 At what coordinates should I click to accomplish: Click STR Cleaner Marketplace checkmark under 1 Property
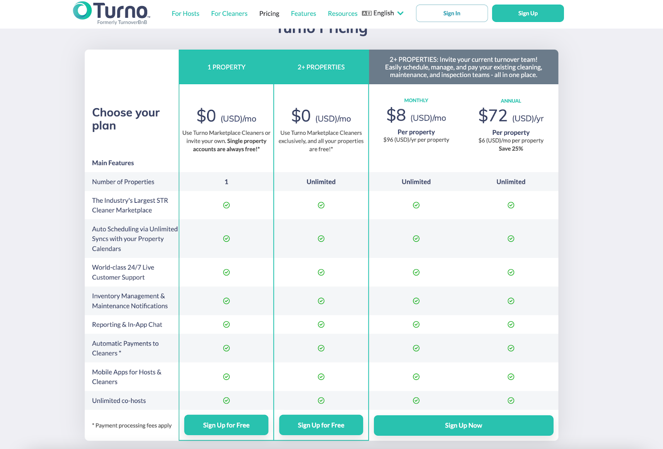pyautogui.click(x=226, y=205)
